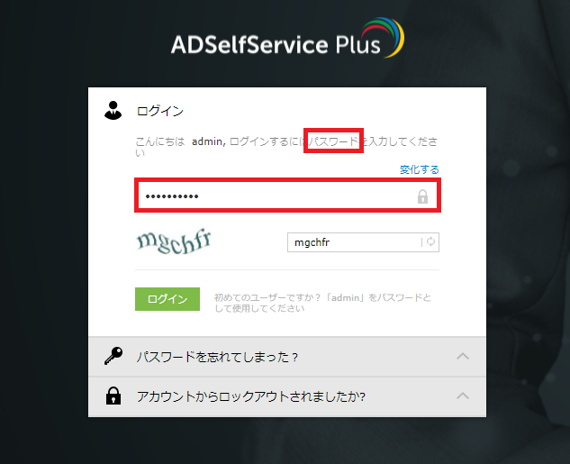Click the lock icon for account lockout
Viewport: 570px width, 464px height.
tap(113, 396)
